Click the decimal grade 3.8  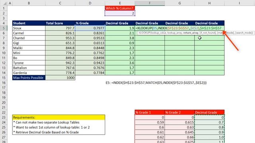pyautogui.click(x=120, y=38)
